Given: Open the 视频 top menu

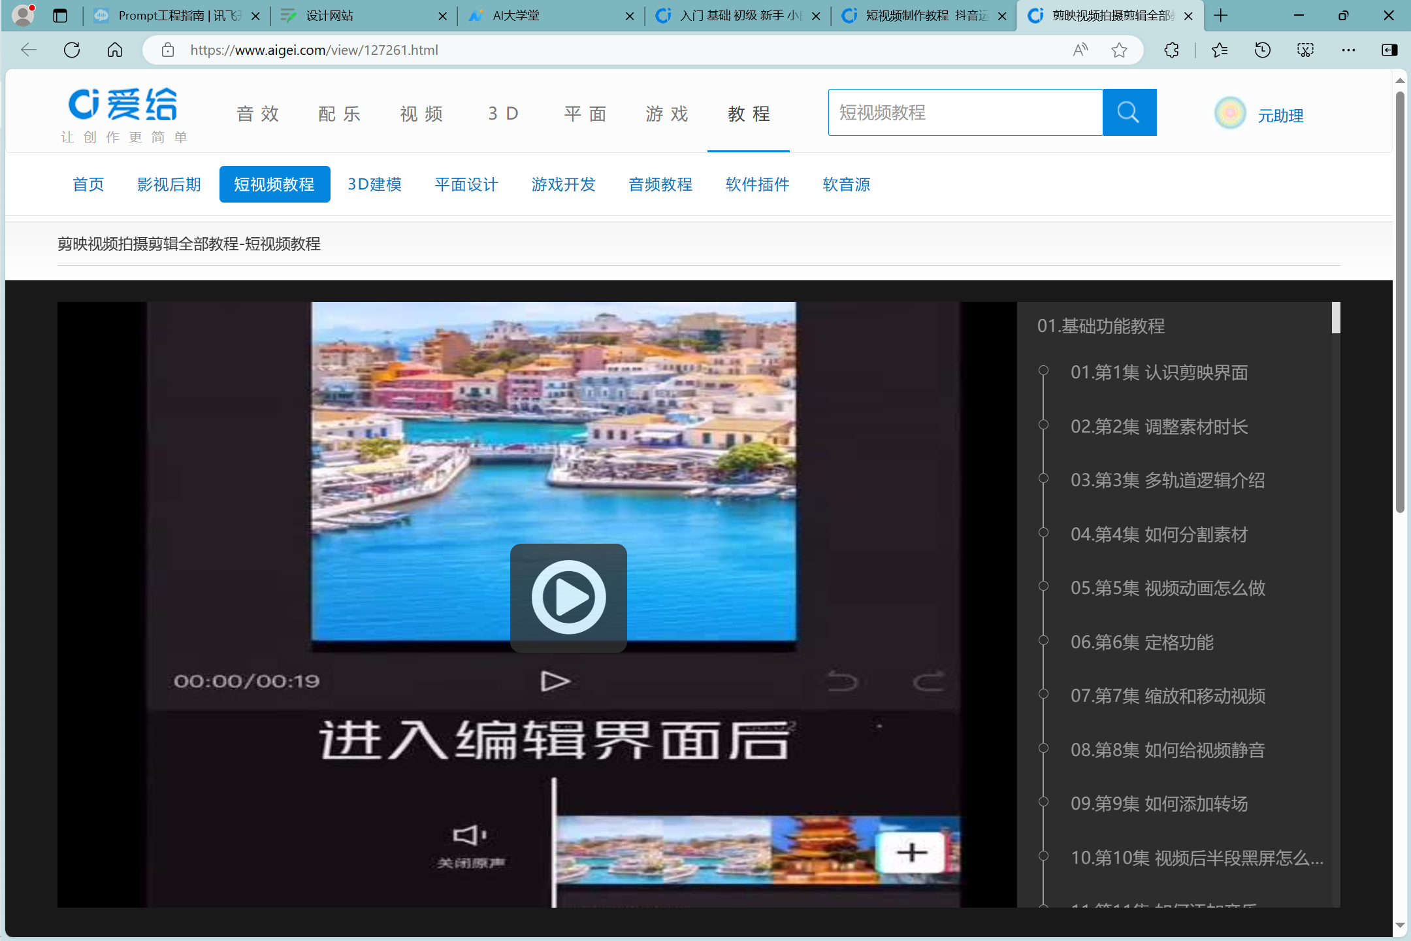Looking at the screenshot, I should pos(421,114).
